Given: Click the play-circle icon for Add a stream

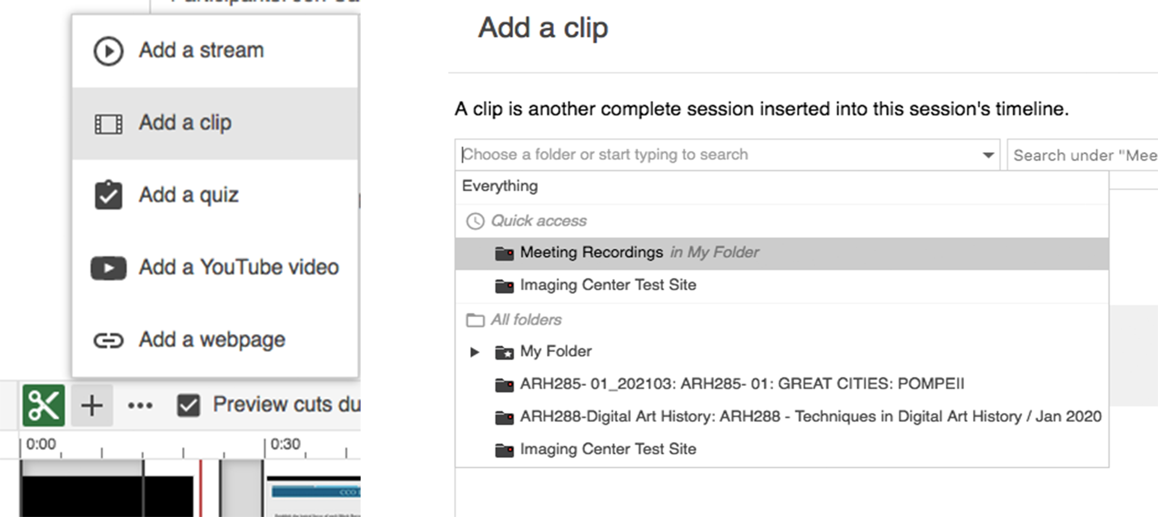Looking at the screenshot, I should click(108, 51).
